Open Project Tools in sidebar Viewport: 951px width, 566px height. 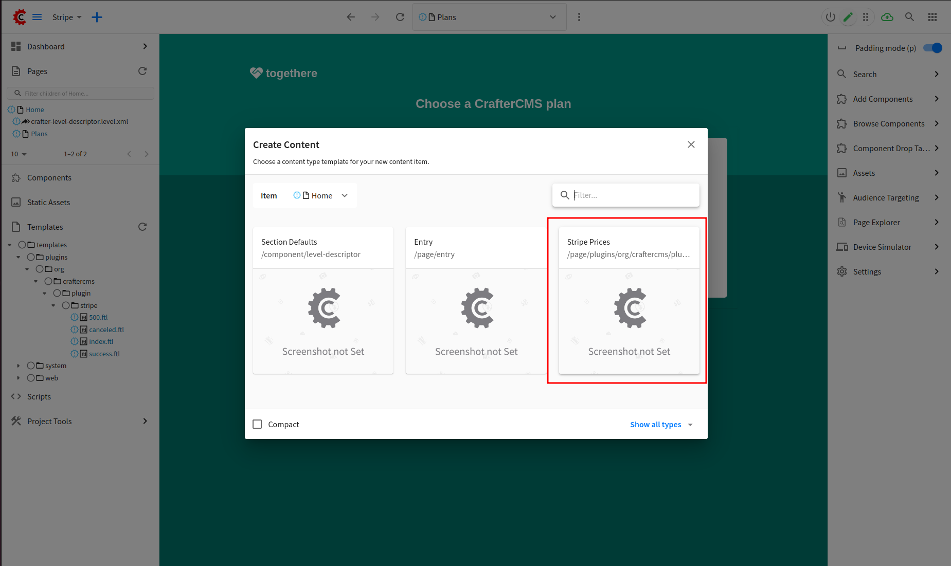click(80, 421)
